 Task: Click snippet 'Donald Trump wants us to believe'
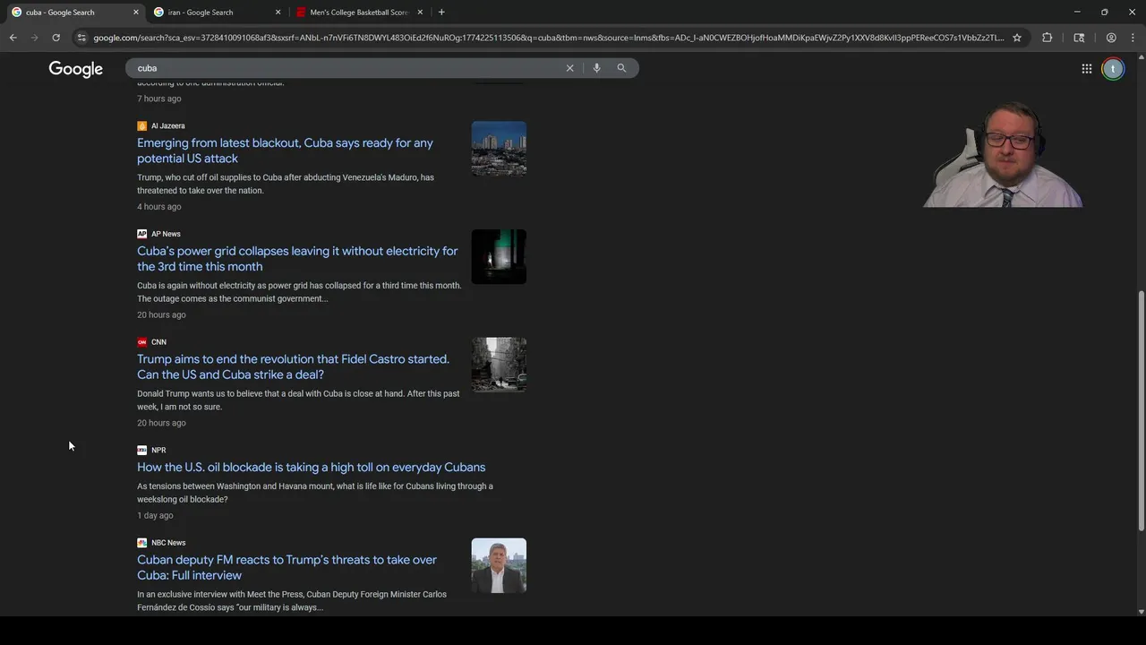tap(298, 400)
